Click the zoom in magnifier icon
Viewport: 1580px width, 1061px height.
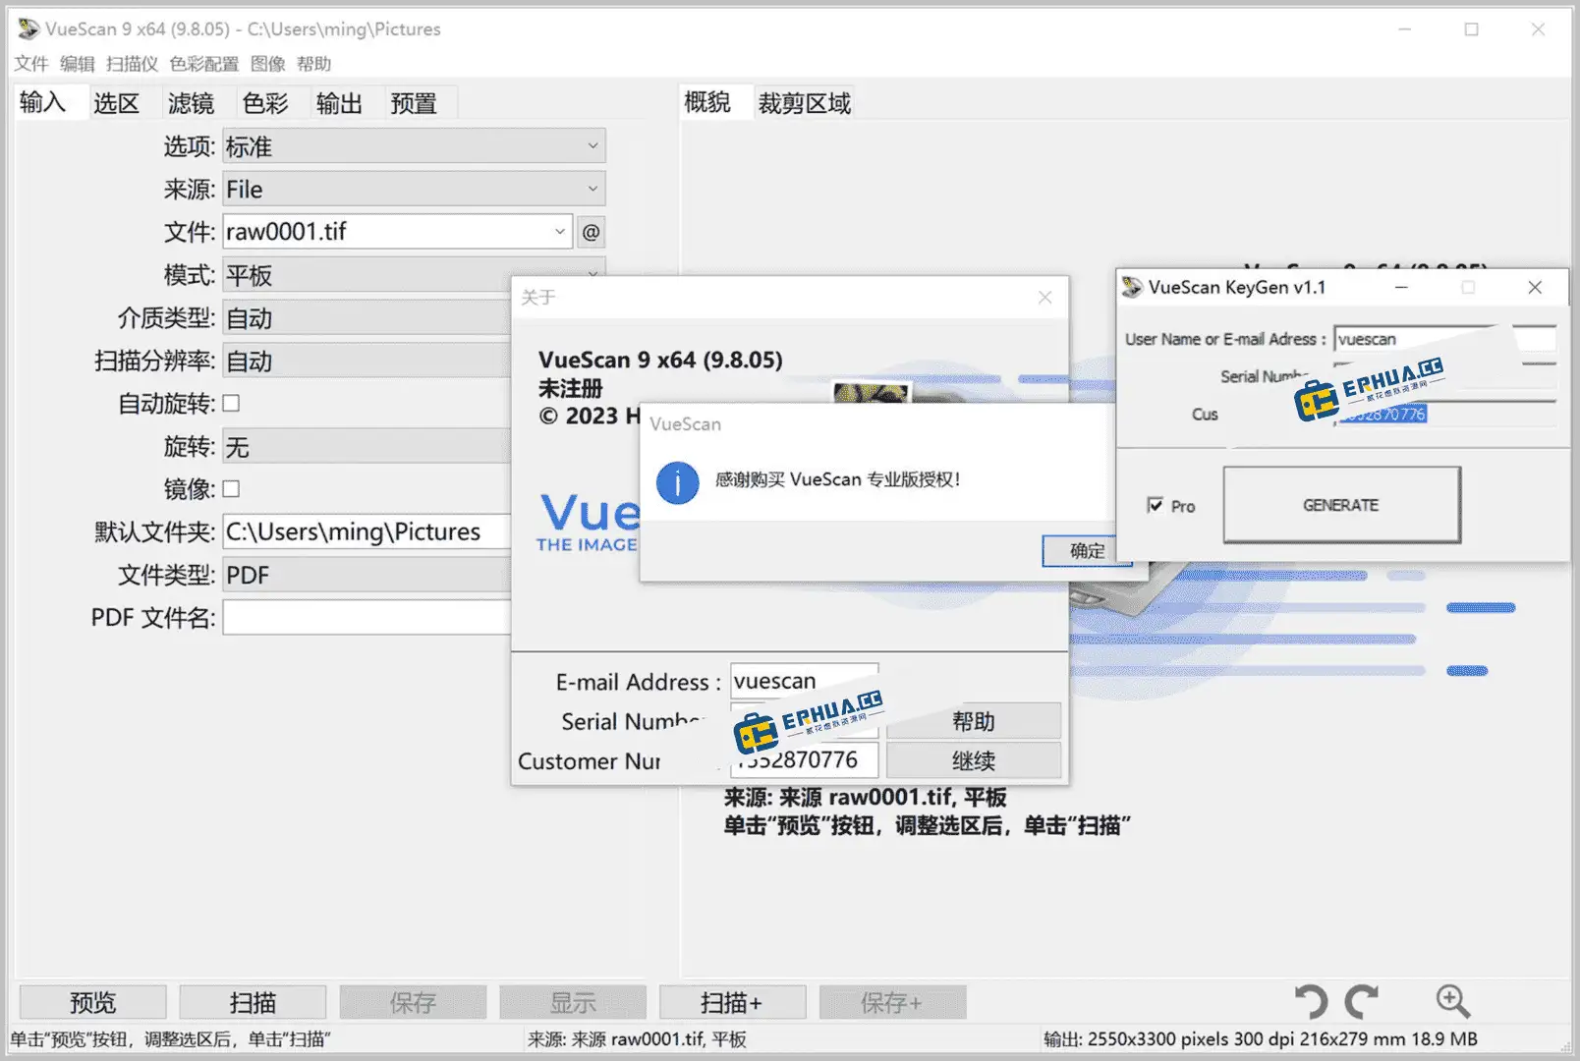pos(1452,1001)
